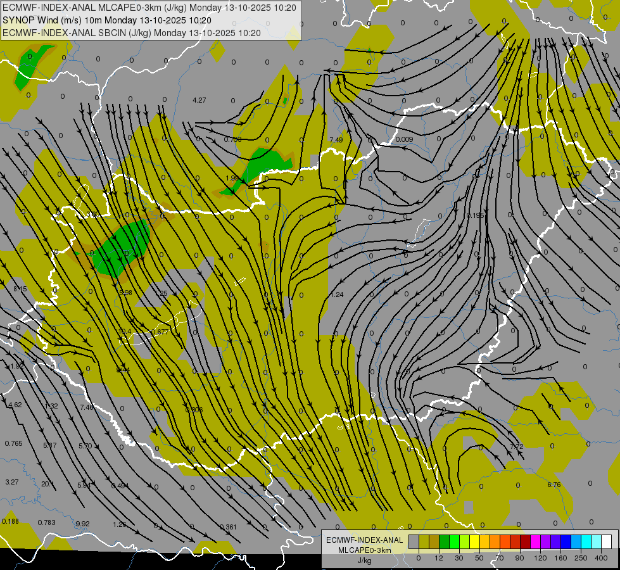Screen dimensions: 620x570
Task: Select the SYNOP Wind 10m header line
Action: (x=107, y=20)
